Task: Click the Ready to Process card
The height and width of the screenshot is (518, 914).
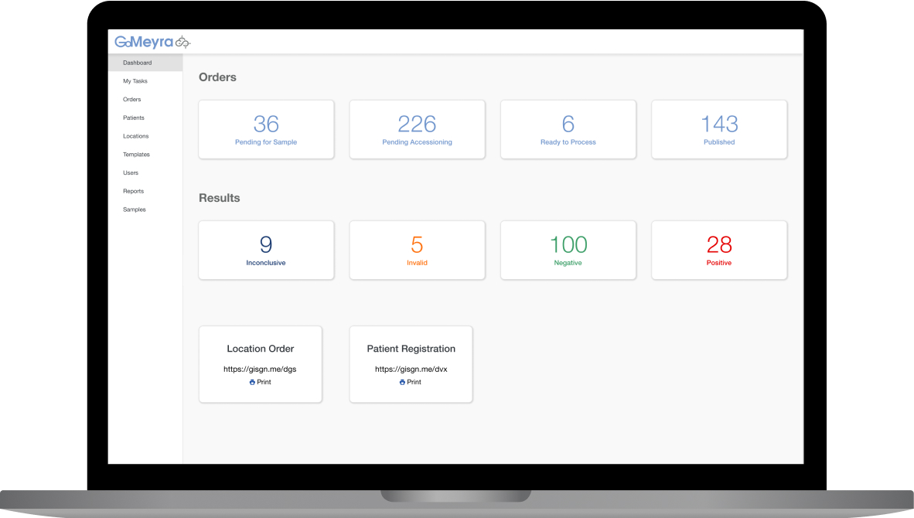Action: coord(568,129)
